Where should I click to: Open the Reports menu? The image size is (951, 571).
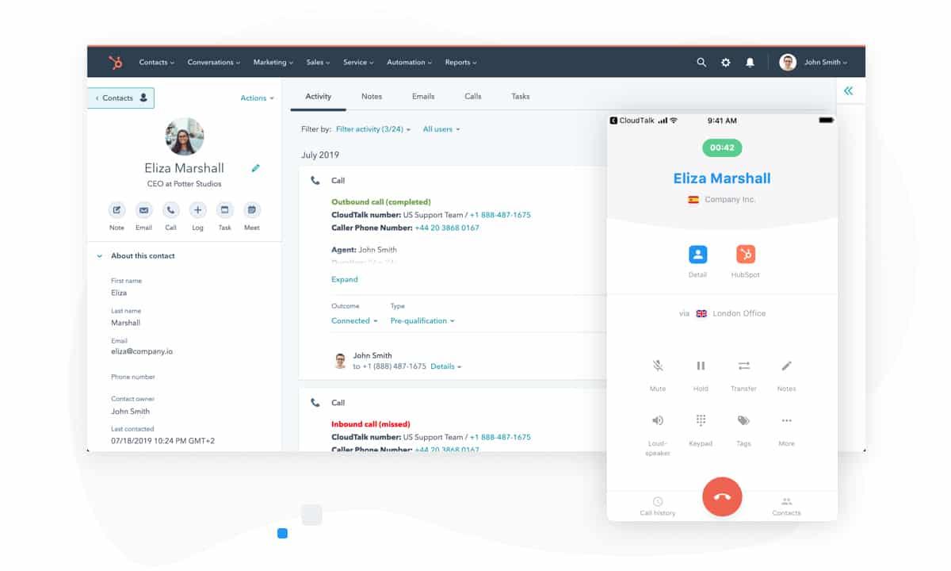pyautogui.click(x=461, y=63)
